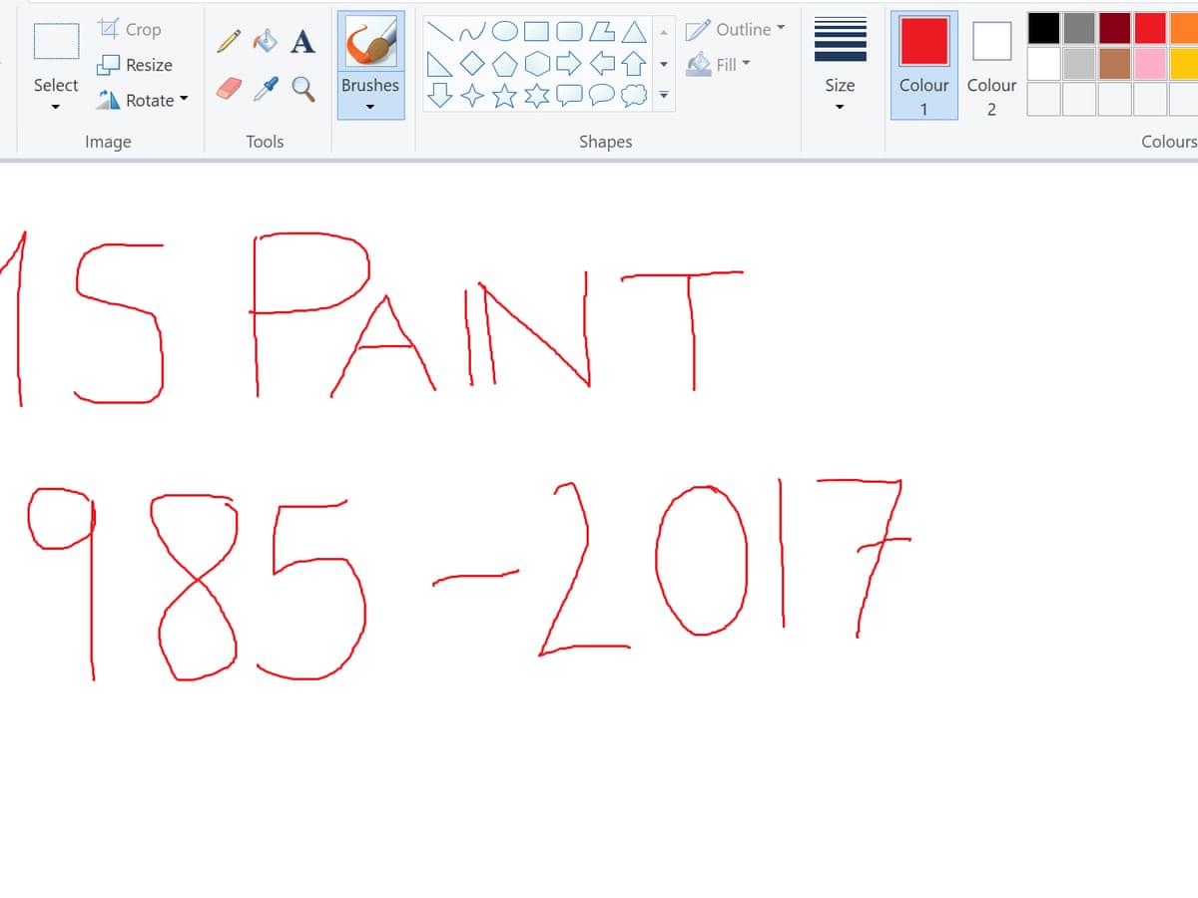This screenshot has width=1198, height=898.
Task: Choose the oval shape
Action: tap(507, 33)
